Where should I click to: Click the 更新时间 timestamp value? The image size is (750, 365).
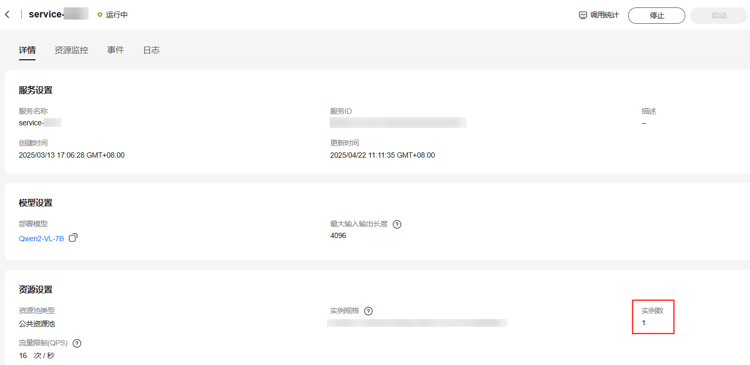click(382, 155)
